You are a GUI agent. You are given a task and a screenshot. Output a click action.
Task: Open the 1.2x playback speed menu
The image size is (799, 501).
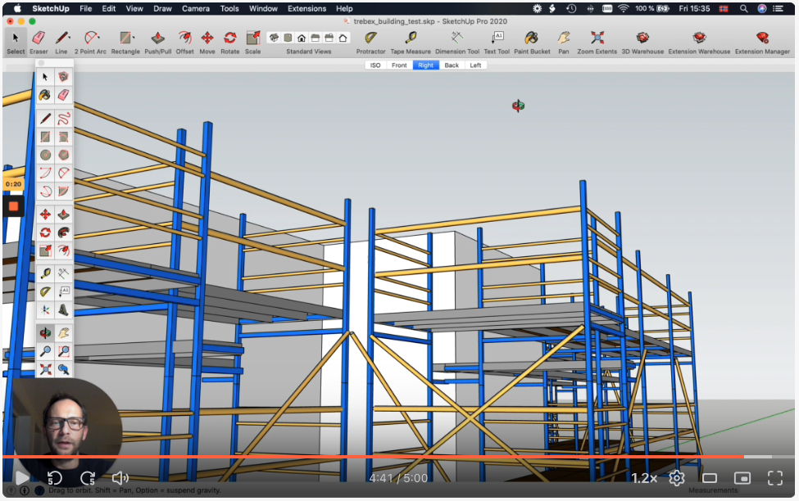644,478
